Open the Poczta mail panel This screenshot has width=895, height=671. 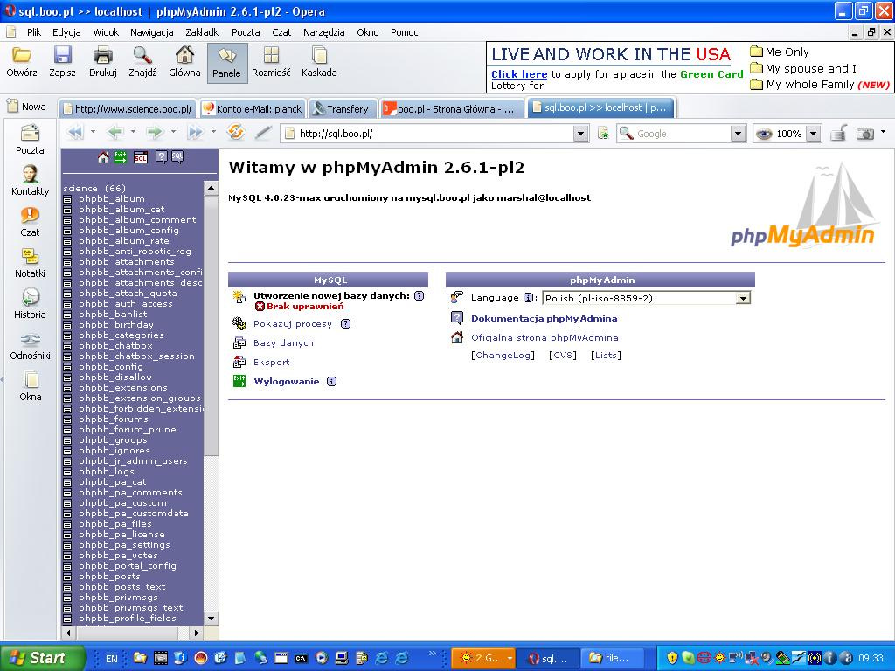[30, 141]
